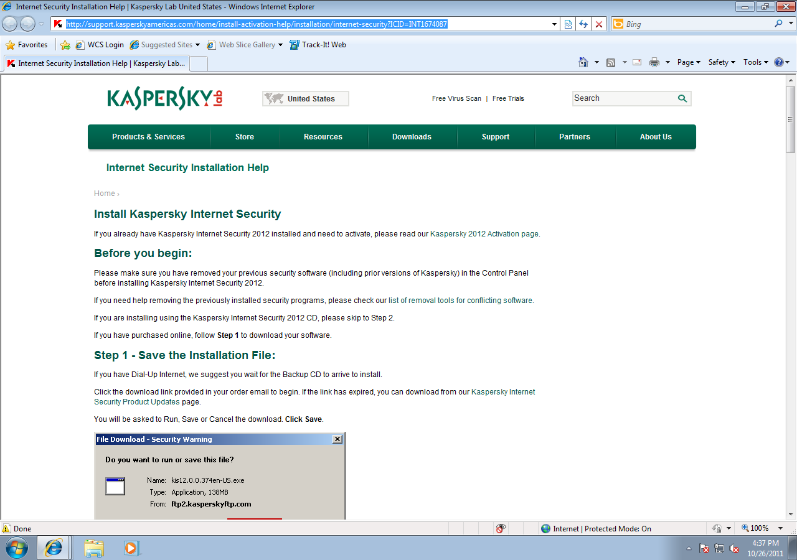
Task: Click the Bing search magnifier icon
Action: click(778, 24)
